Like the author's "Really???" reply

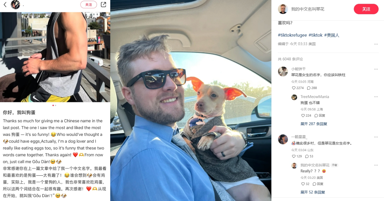pyautogui.click(x=303, y=184)
